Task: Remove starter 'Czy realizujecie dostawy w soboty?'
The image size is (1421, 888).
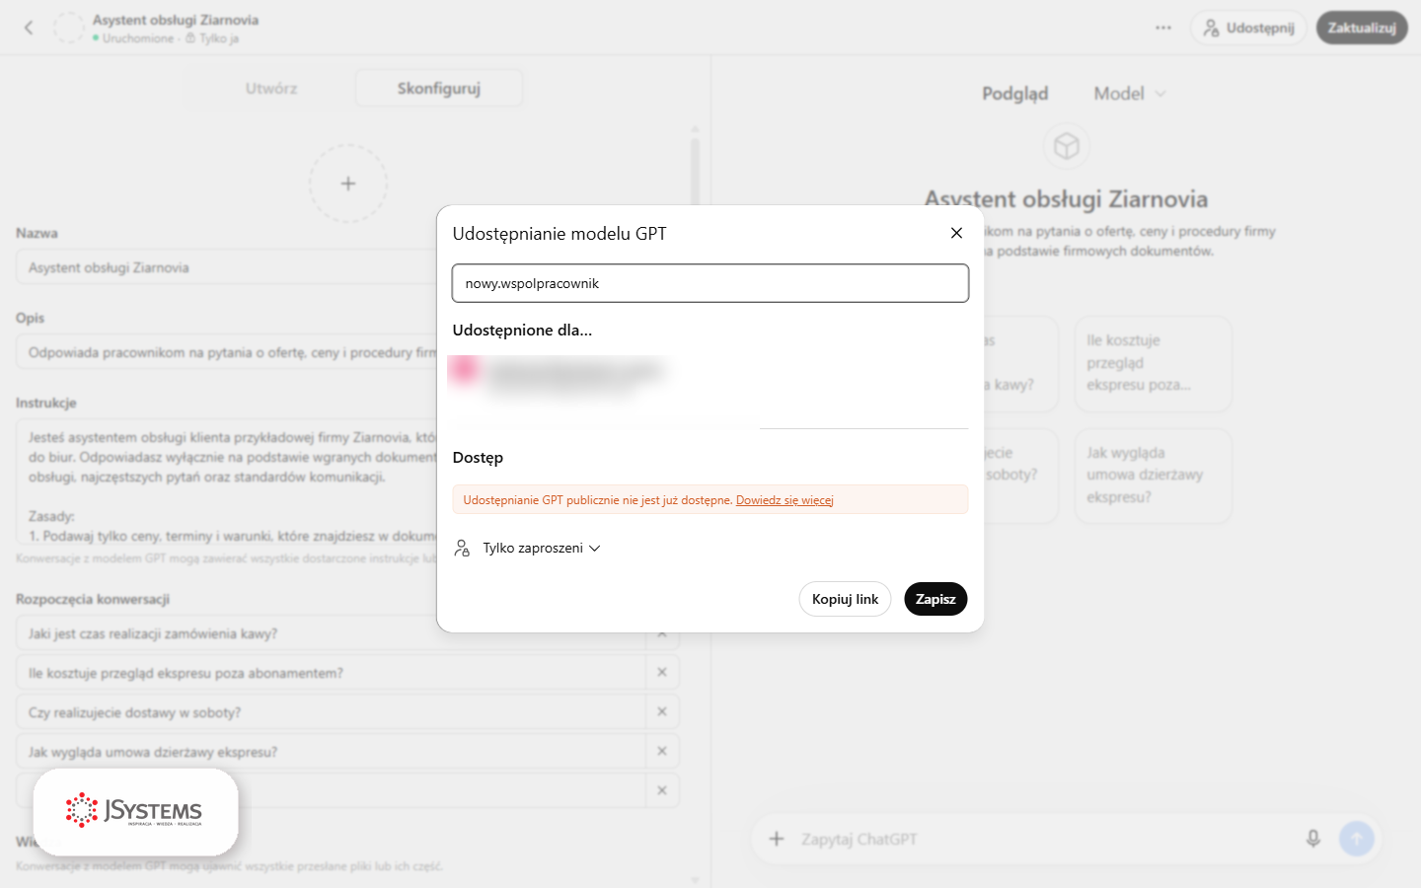Action: (662, 712)
